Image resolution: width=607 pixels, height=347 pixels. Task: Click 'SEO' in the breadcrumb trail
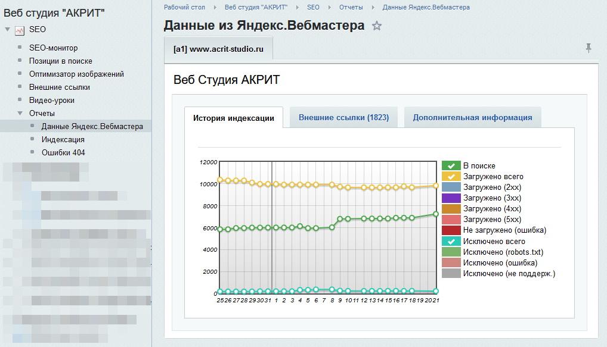313,7
